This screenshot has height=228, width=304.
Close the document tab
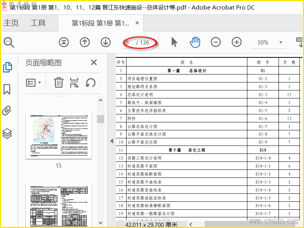pos(137,23)
